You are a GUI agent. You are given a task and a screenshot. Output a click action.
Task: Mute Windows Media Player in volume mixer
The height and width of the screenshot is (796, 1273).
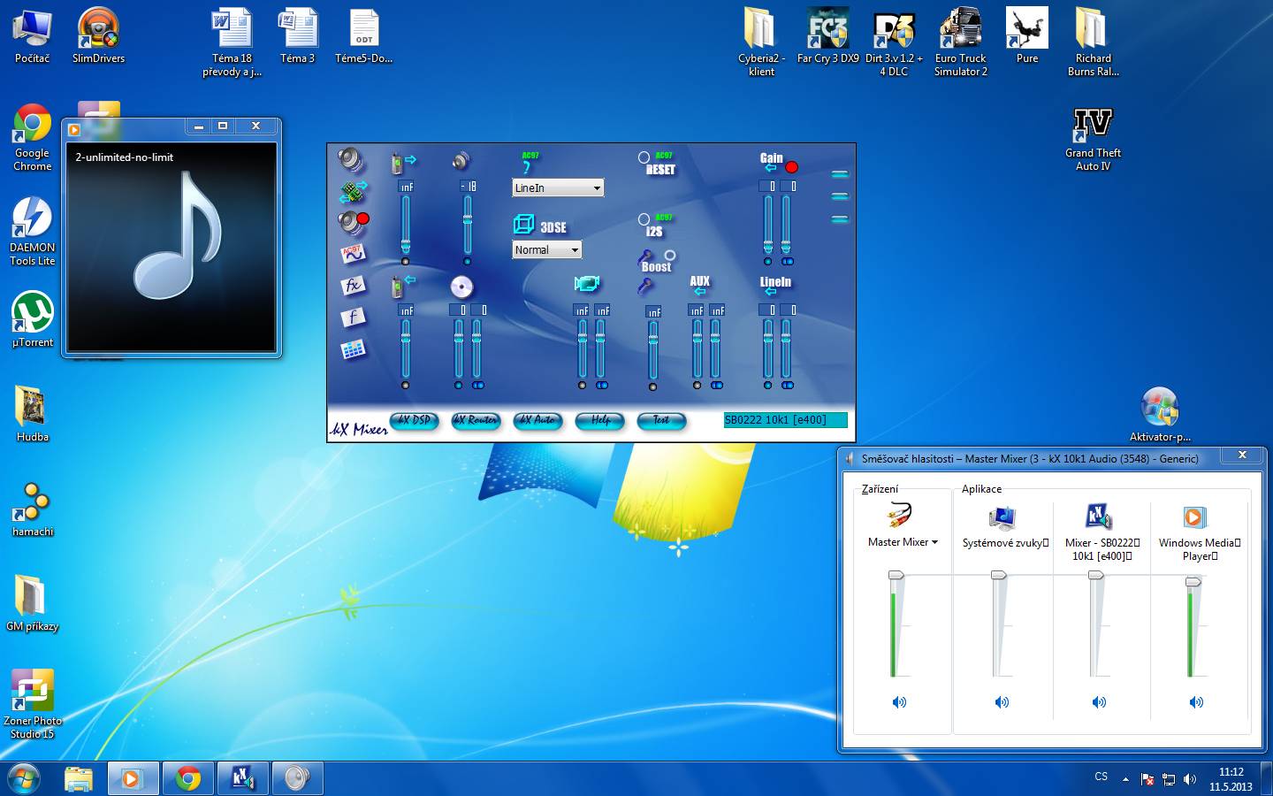click(x=1196, y=702)
